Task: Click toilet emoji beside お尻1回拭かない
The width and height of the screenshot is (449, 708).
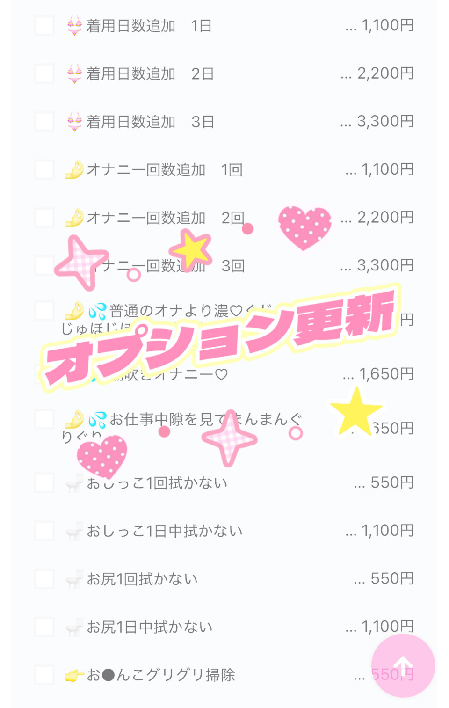Action: (x=75, y=579)
